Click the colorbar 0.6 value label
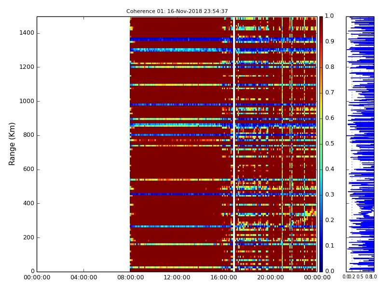This screenshot has height=289, width=386. tap(330, 118)
